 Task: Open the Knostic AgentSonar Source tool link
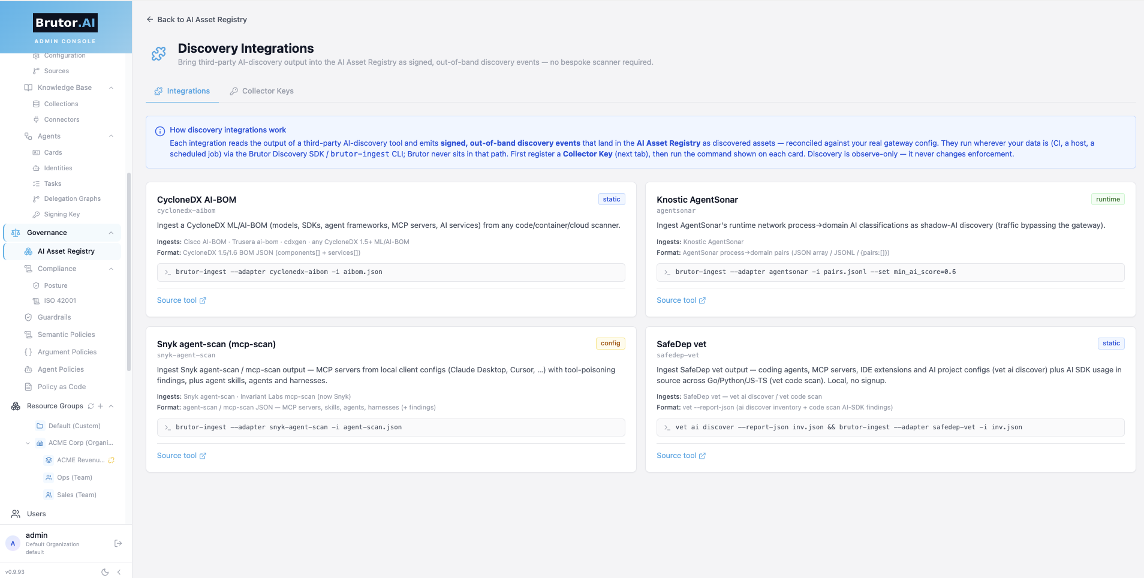click(x=681, y=300)
